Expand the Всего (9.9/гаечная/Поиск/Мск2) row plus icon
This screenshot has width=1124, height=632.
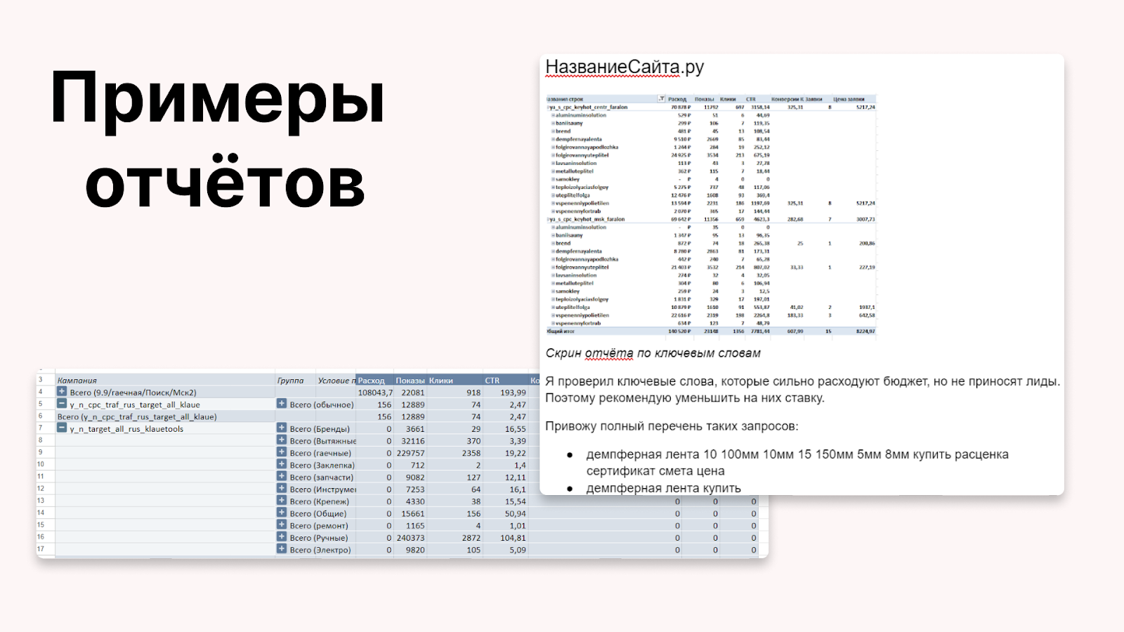coord(62,392)
